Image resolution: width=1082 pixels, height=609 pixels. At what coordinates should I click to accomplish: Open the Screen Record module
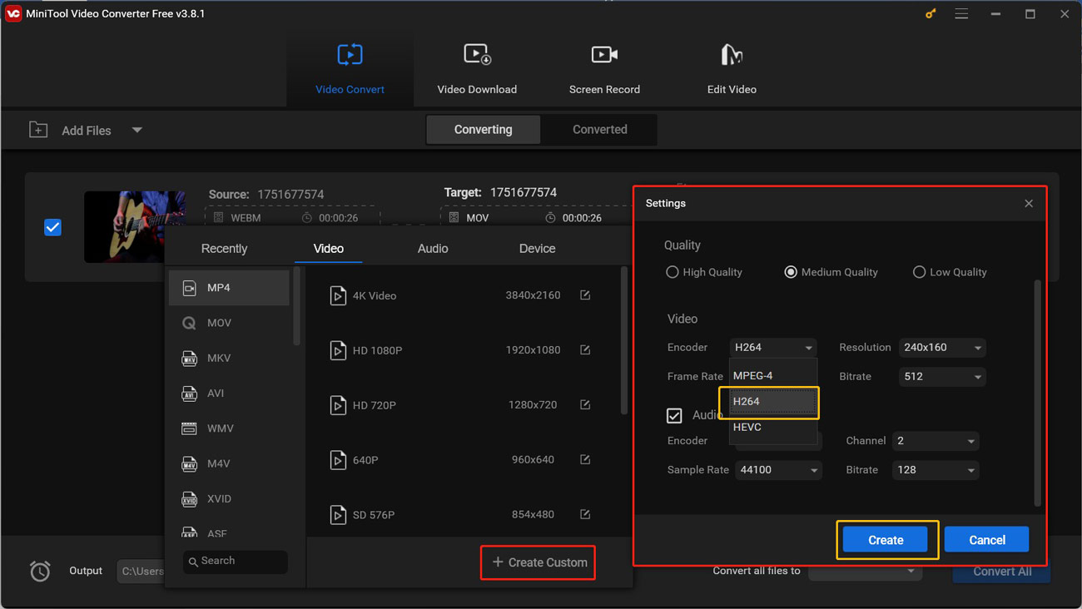point(604,68)
